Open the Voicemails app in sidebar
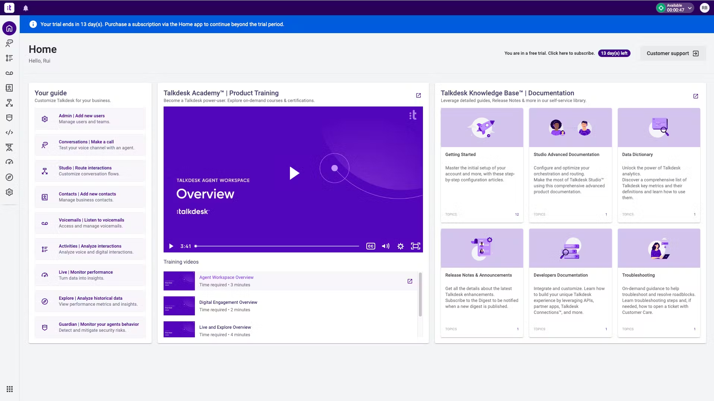 [9, 73]
